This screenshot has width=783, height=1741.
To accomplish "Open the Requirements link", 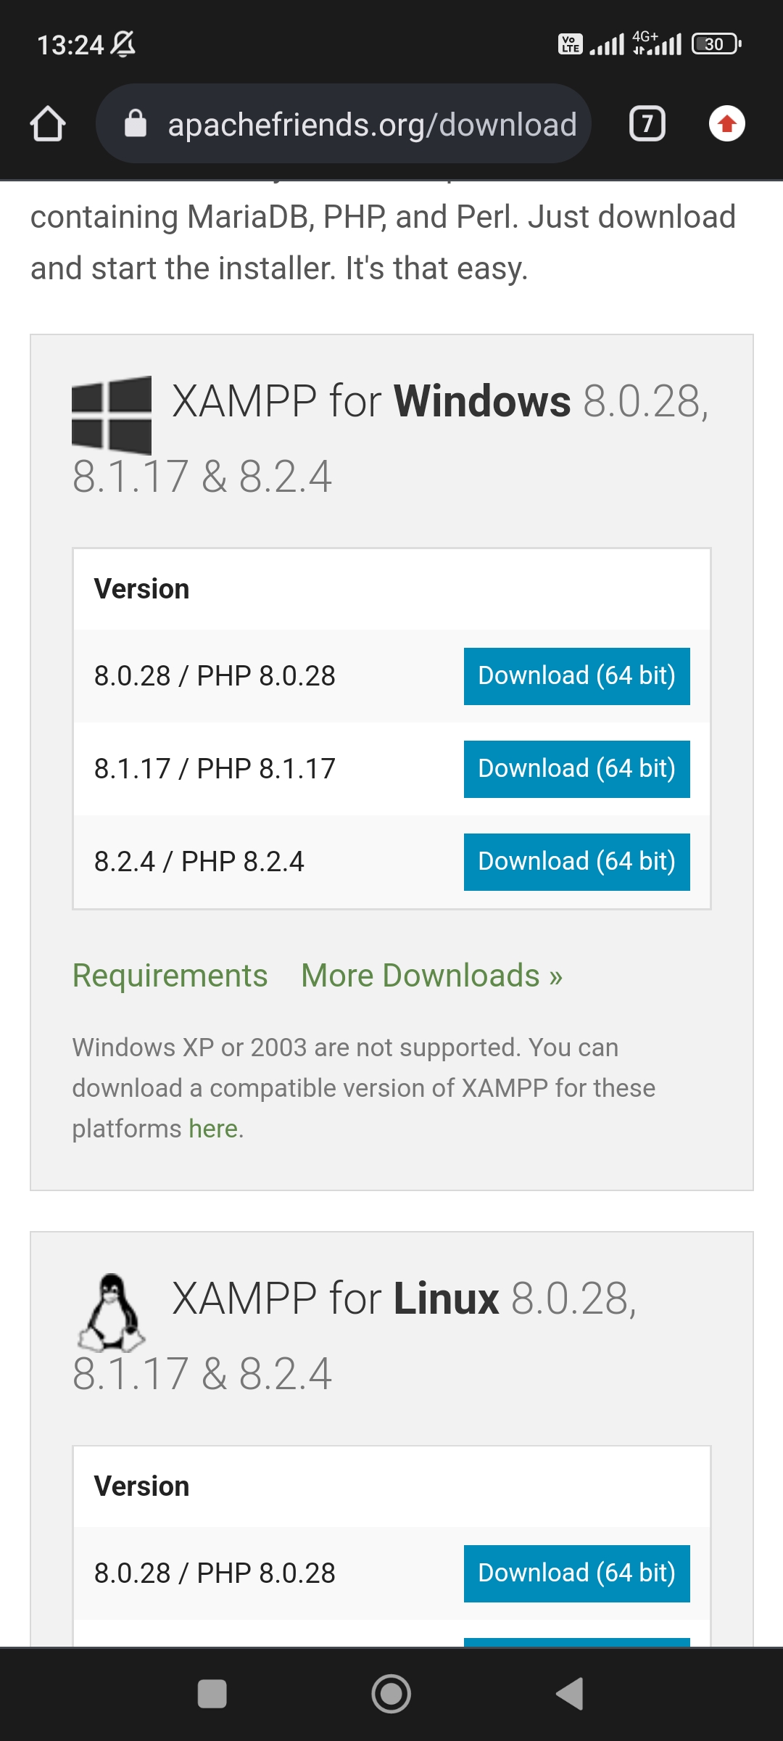I will coord(170,976).
